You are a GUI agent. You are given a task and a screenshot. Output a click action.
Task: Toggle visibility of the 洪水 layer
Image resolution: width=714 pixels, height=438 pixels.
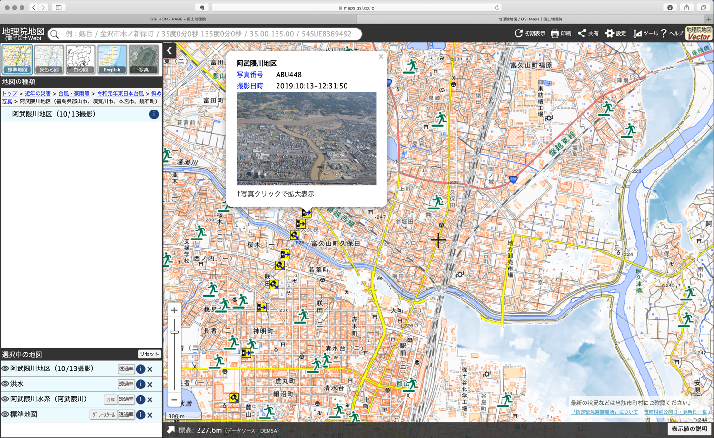(x=5, y=384)
